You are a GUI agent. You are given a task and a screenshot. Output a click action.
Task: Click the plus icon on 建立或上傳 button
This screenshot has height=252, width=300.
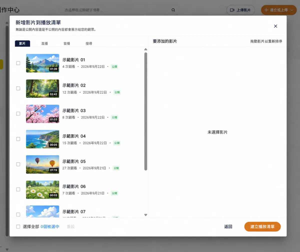click(x=266, y=10)
